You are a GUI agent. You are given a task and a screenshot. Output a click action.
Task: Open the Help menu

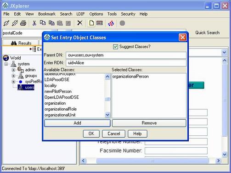(x=143, y=14)
